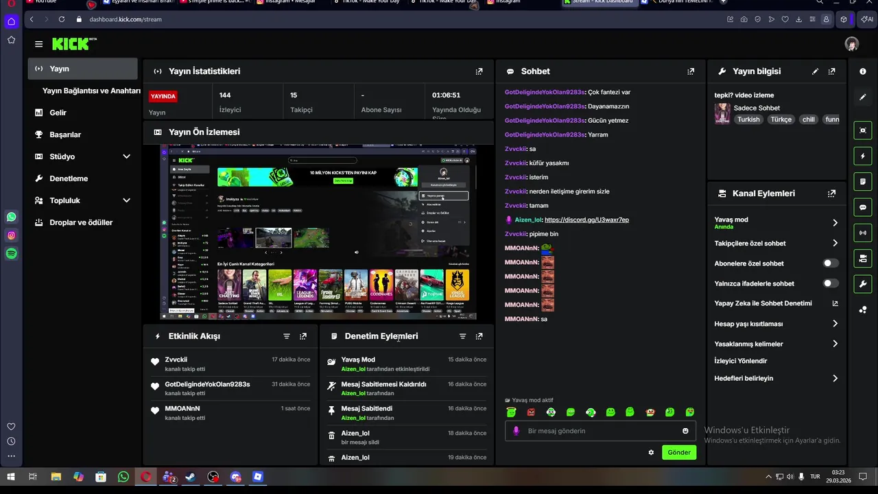Open Hedefleri belirleyin options
Image resolution: width=878 pixels, height=494 pixels.
click(x=835, y=378)
